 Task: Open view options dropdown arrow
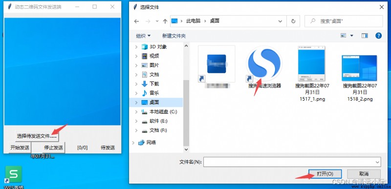(351, 36)
